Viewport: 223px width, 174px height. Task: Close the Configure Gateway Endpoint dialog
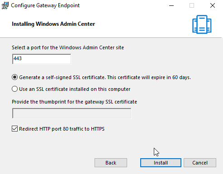point(213,5)
